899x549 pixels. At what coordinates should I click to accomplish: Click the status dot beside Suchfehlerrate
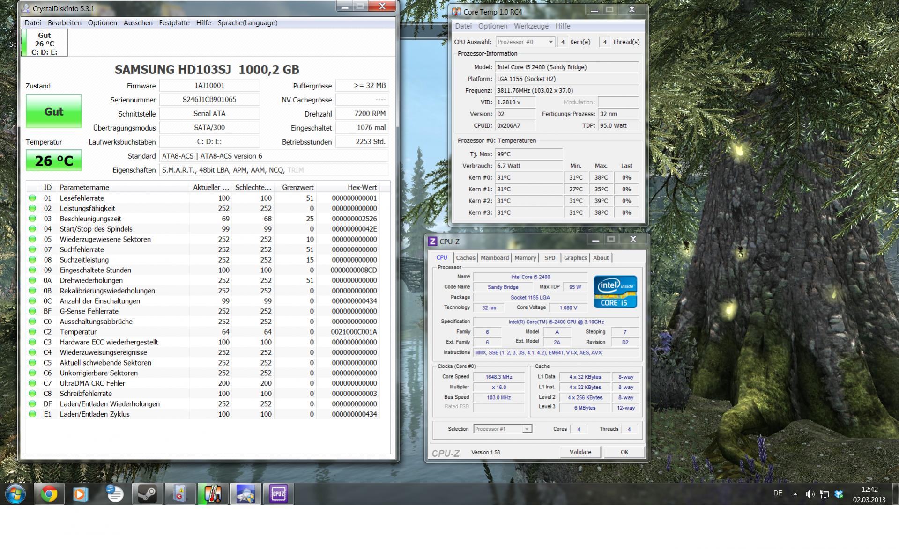pyautogui.click(x=32, y=249)
